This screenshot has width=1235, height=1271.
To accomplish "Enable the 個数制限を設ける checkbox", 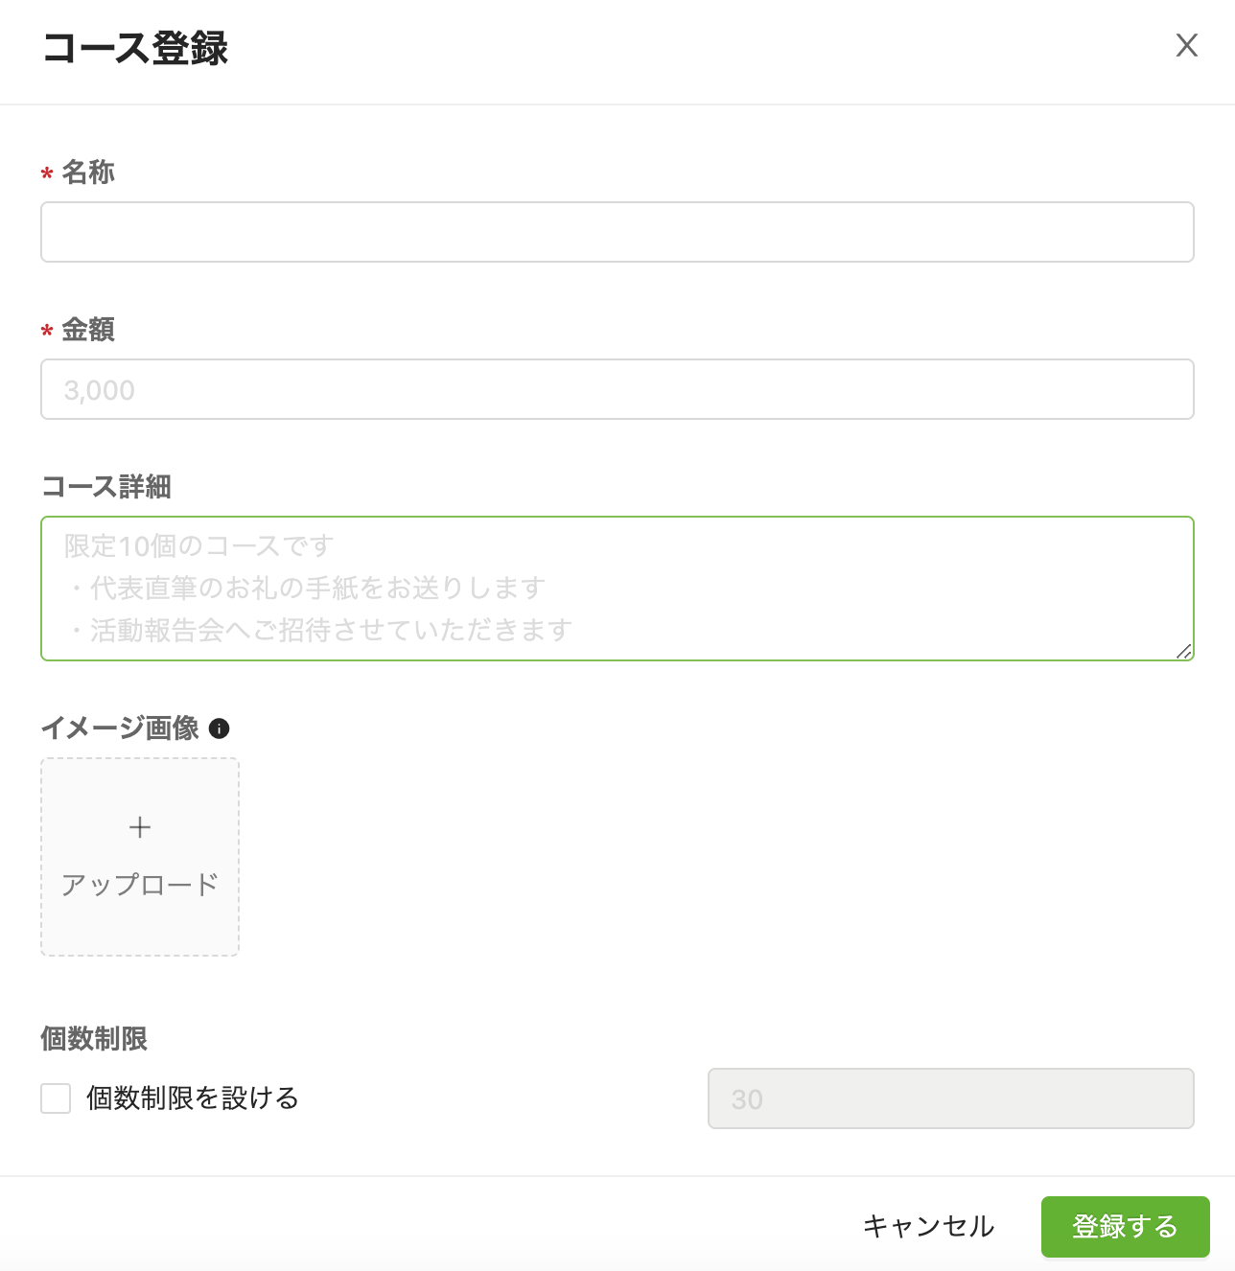I will 56,1098.
